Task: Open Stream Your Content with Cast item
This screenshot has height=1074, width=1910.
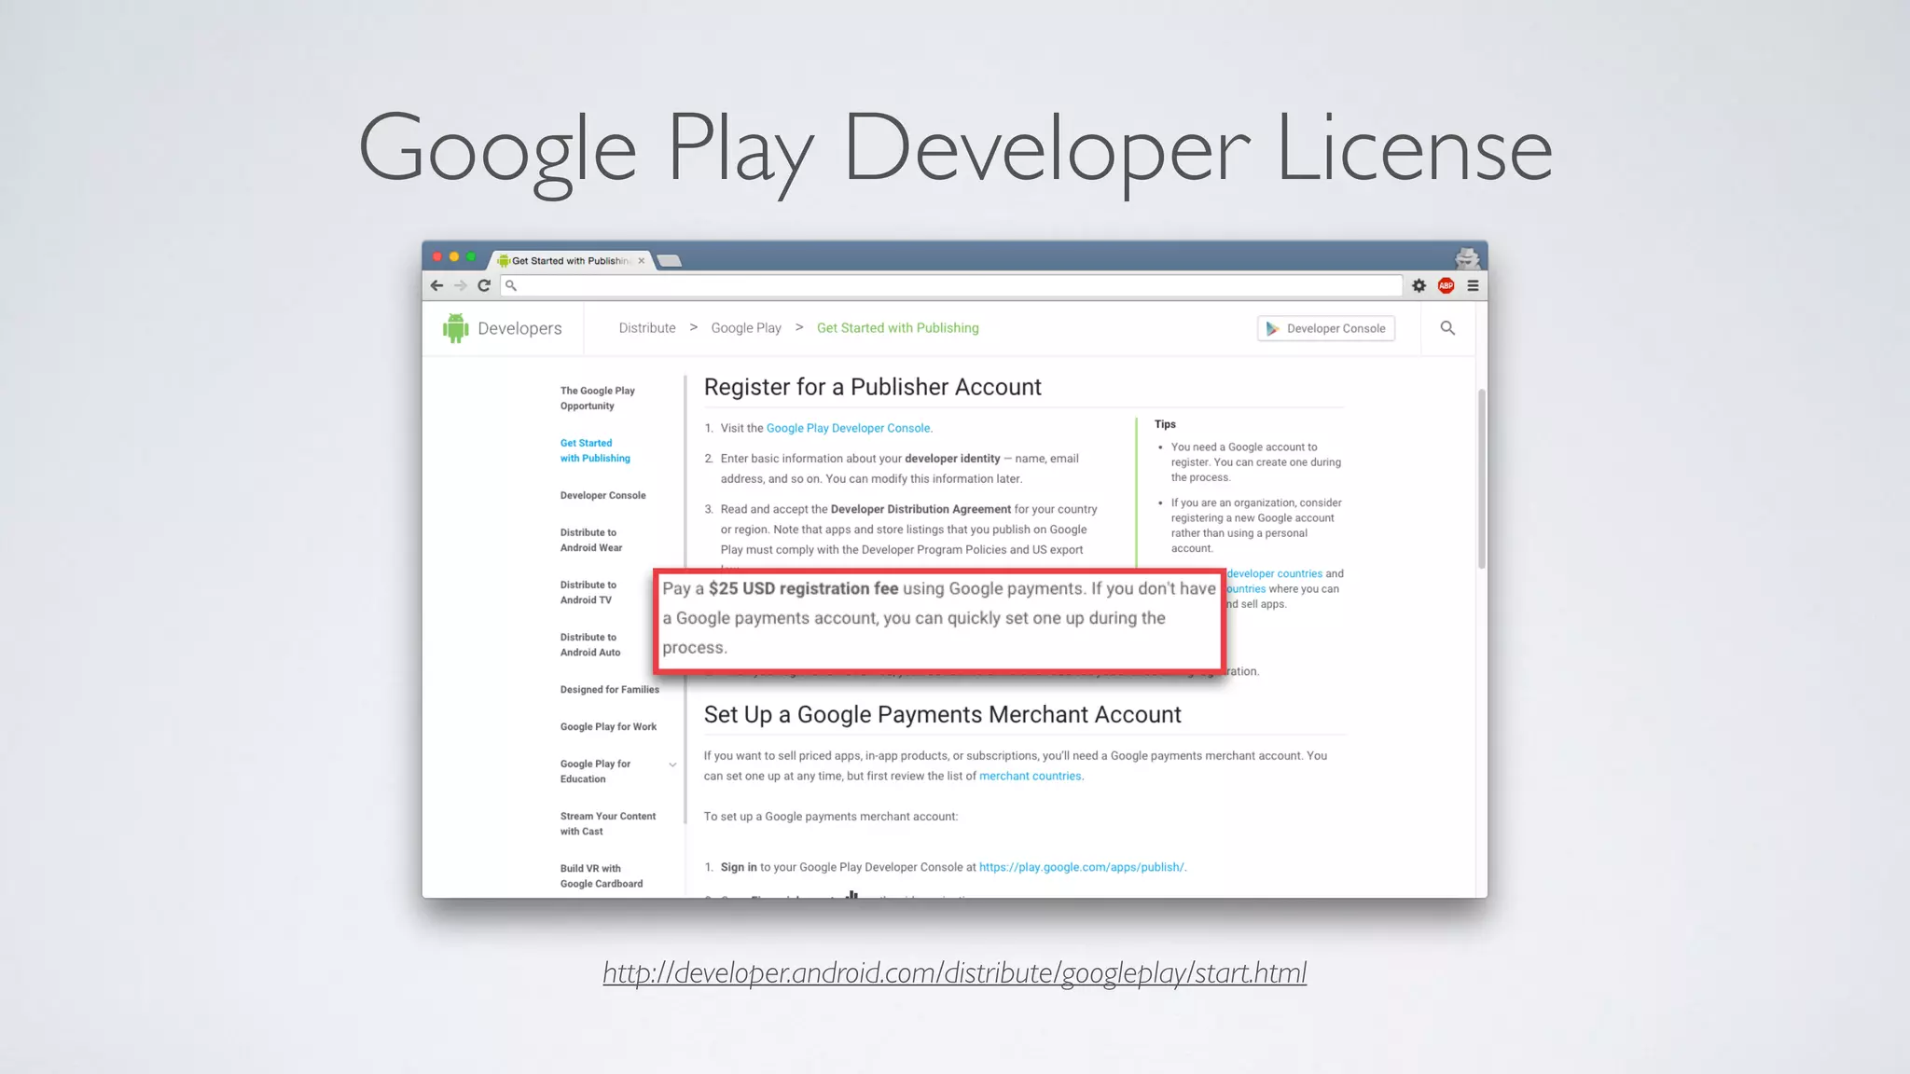Action: tap(608, 823)
